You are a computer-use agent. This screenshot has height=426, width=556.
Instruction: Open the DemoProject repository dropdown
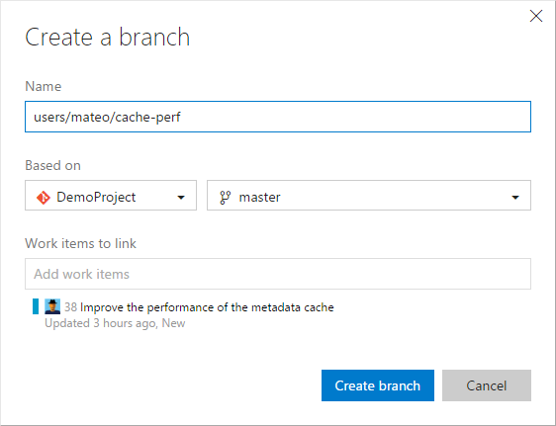point(111,196)
